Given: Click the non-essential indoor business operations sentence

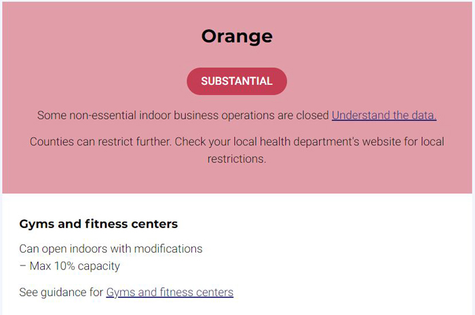Looking at the screenshot, I should click(183, 115).
